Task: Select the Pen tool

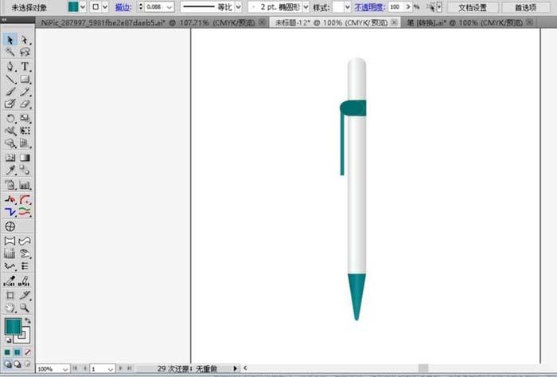Action: click(x=10, y=66)
